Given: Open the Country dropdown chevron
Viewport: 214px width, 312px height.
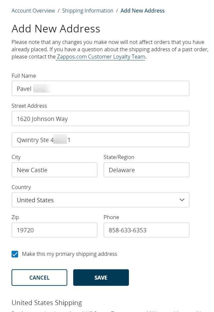Looking at the screenshot, I should pyautogui.click(x=181, y=200).
